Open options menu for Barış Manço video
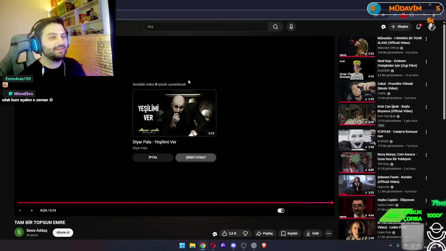This screenshot has height=251, width=446. click(426, 155)
